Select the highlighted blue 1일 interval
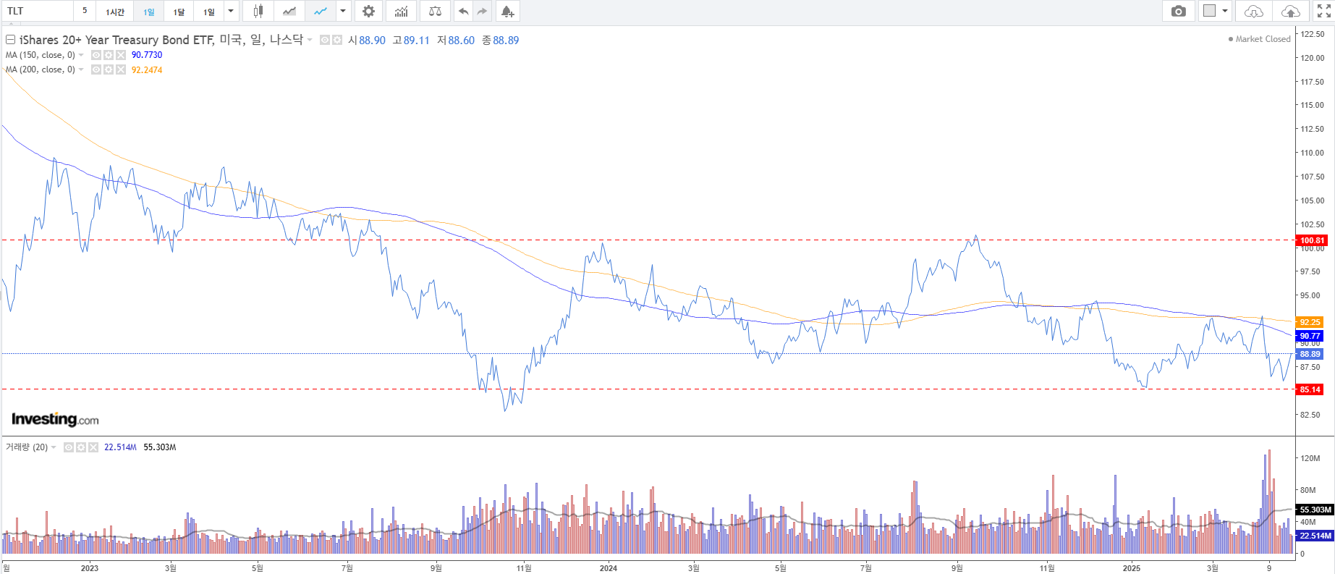Image resolution: width=1335 pixels, height=574 pixels. click(148, 11)
